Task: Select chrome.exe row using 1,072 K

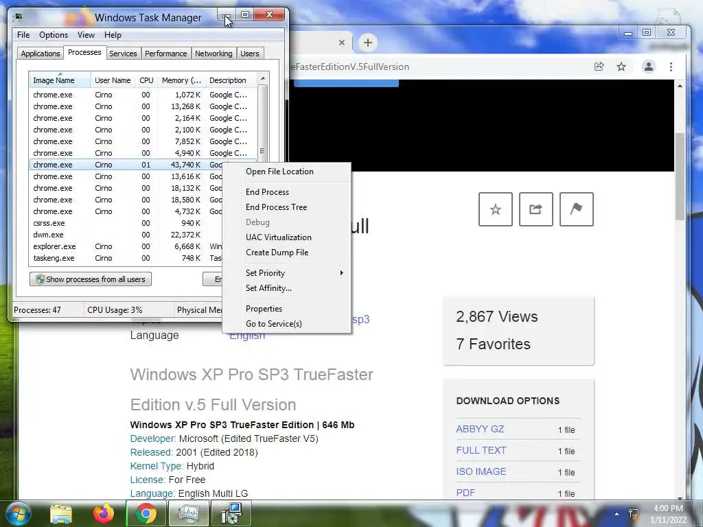Action: coord(143,95)
